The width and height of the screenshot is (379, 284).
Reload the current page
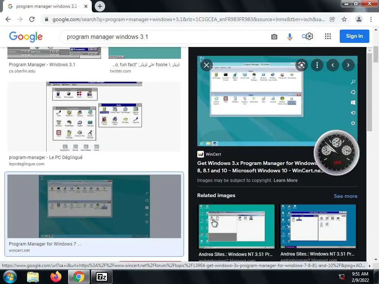coord(32,19)
